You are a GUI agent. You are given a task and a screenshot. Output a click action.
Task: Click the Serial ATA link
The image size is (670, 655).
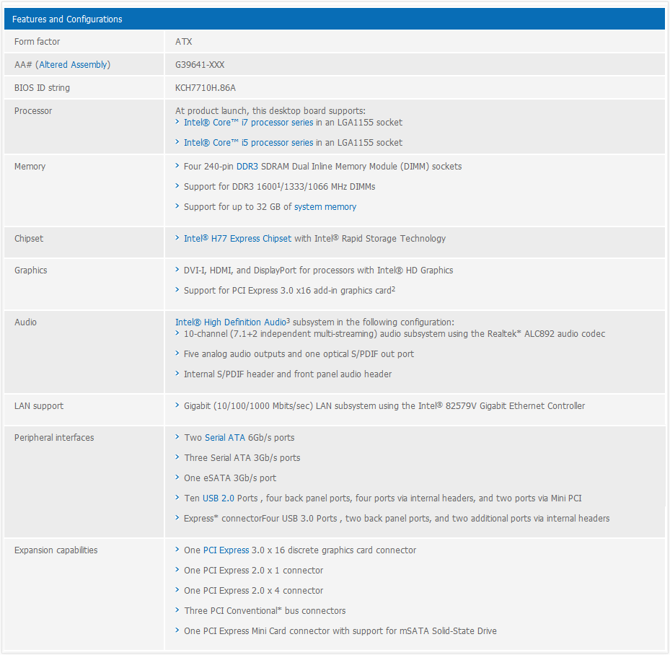[225, 438]
